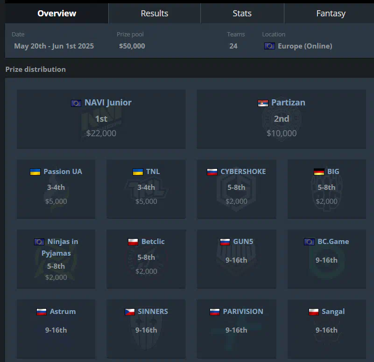Click the teams count 24
Image resolution: width=374 pixels, height=362 pixels.
(233, 46)
